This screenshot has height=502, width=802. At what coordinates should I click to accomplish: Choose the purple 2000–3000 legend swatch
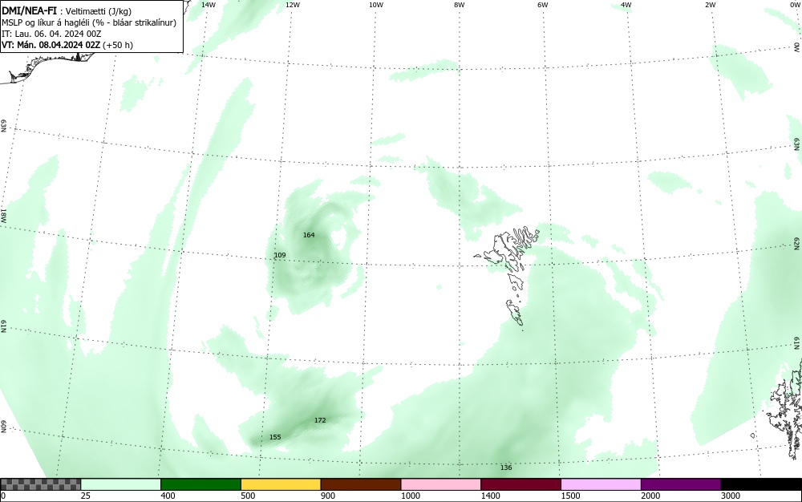coord(681,484)
